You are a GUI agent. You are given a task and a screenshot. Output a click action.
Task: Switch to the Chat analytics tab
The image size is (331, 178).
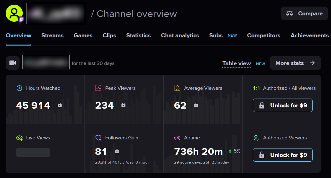(x=180, y=35)
